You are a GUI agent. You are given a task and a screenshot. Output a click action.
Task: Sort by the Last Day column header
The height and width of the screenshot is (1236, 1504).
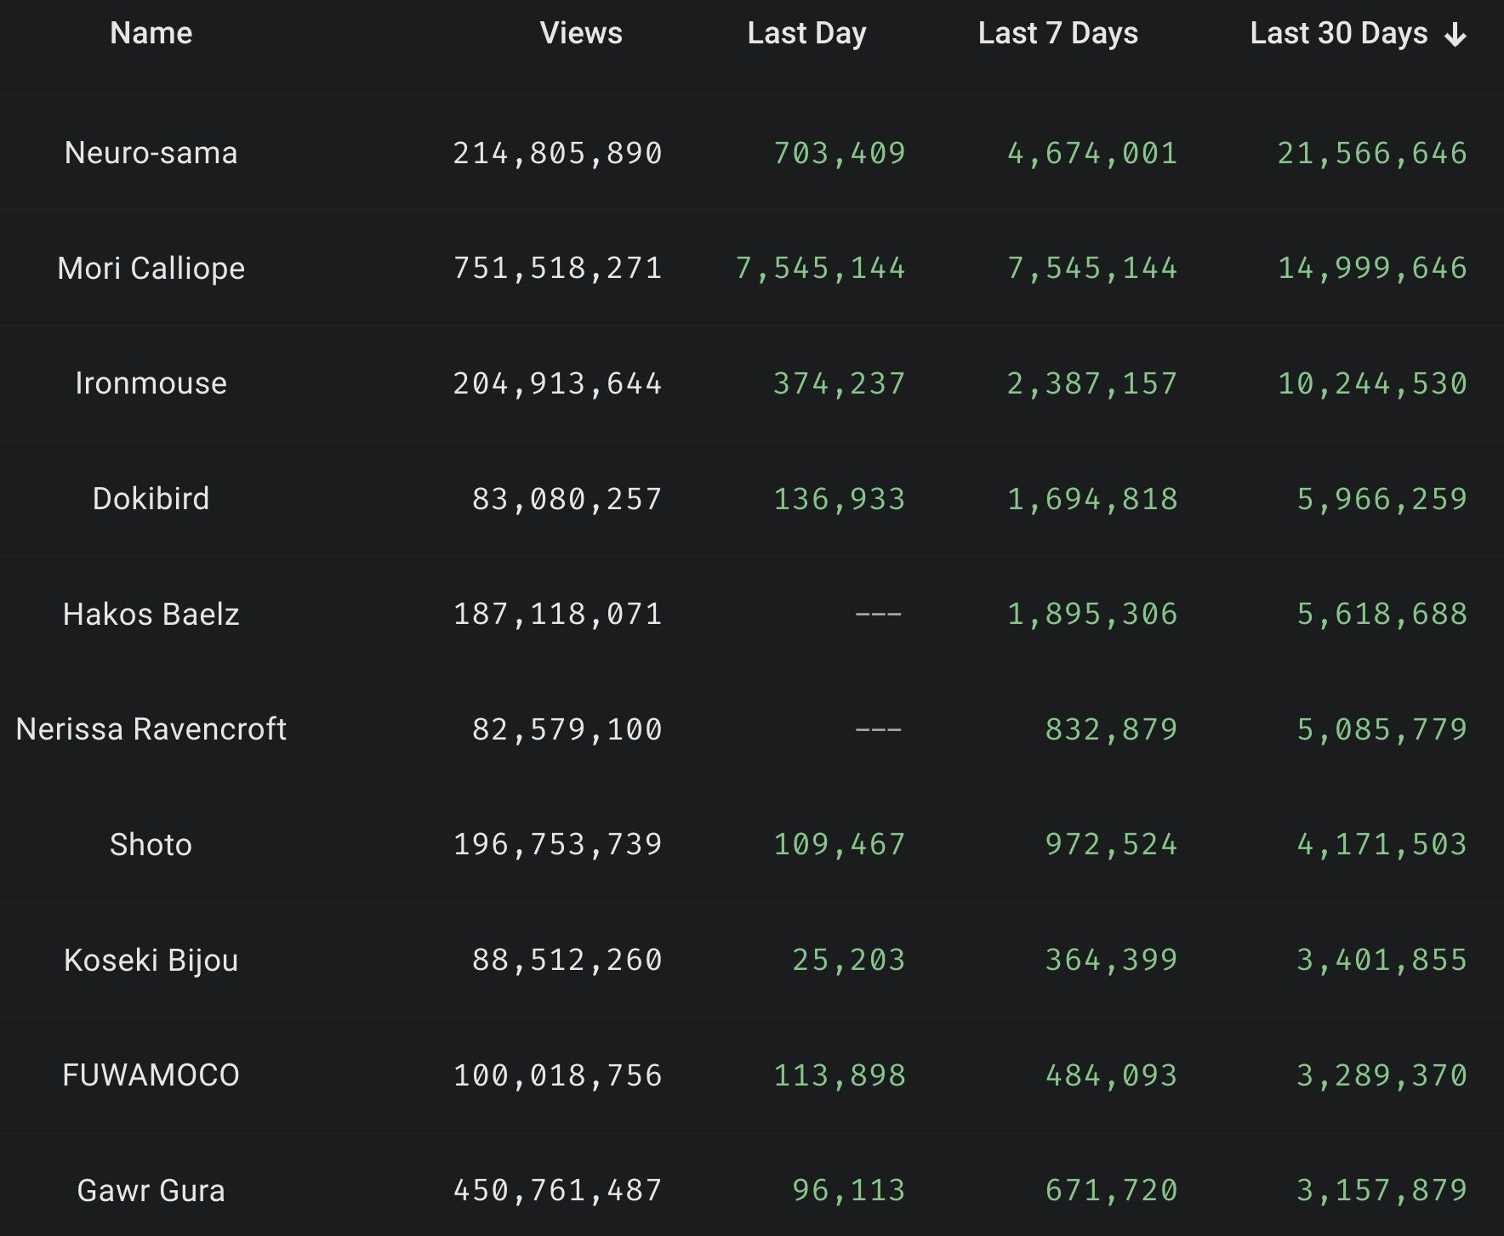click(x=806, y=33)
